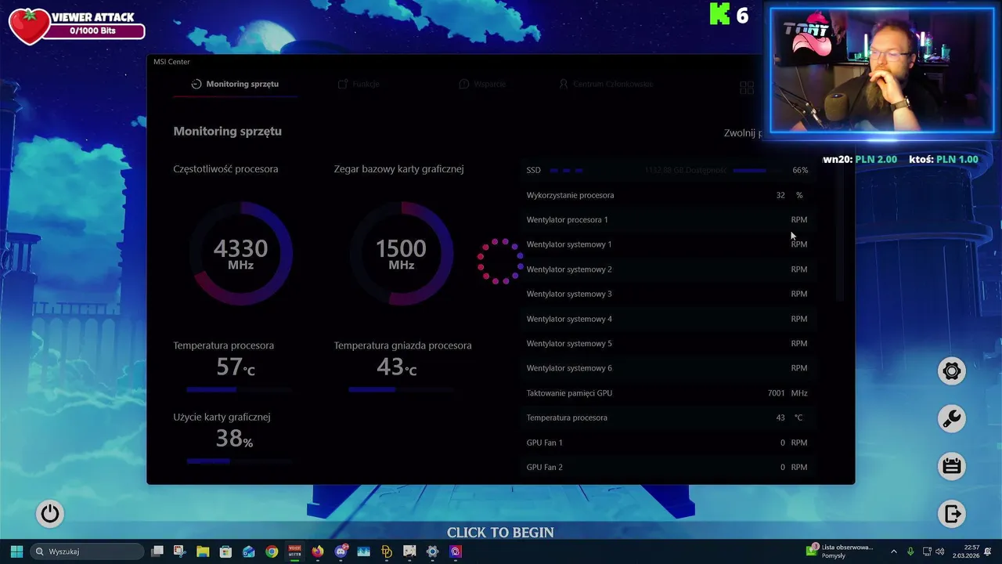Select the SSD row in monitoring list
The height and width of the screenshot is (564, 1002).
pos(667,170)
